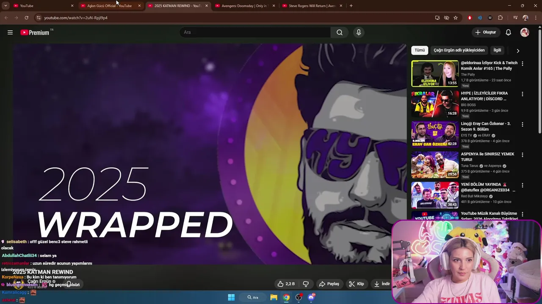Open options for the eldorinaa İzliyor video
Image resolution: width=542 pixels, height=304 pixels.
[x=523, y=64]
